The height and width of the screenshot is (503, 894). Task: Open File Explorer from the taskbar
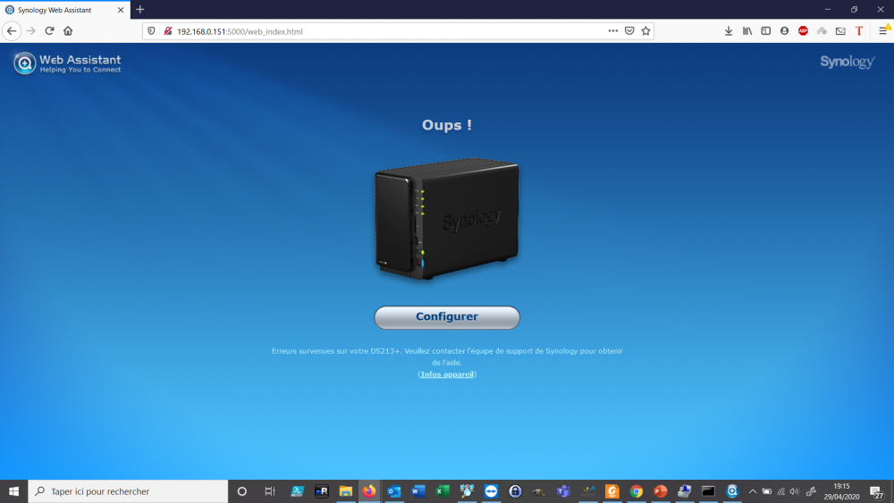coord(345,491)
